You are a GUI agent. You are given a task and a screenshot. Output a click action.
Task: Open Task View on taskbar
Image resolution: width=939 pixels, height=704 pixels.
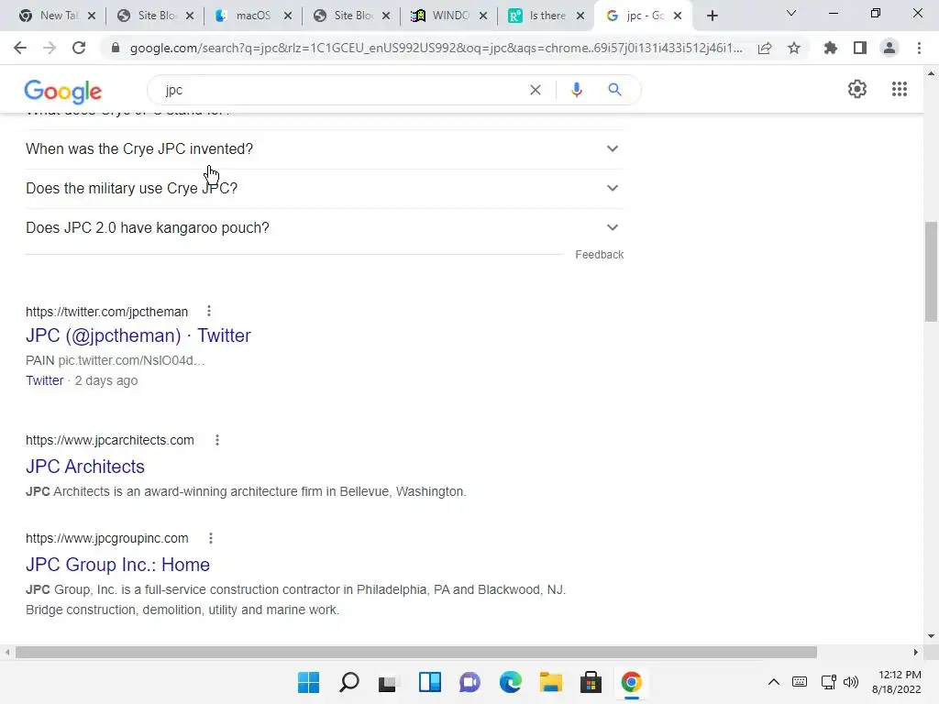click(x=388, y=682)
